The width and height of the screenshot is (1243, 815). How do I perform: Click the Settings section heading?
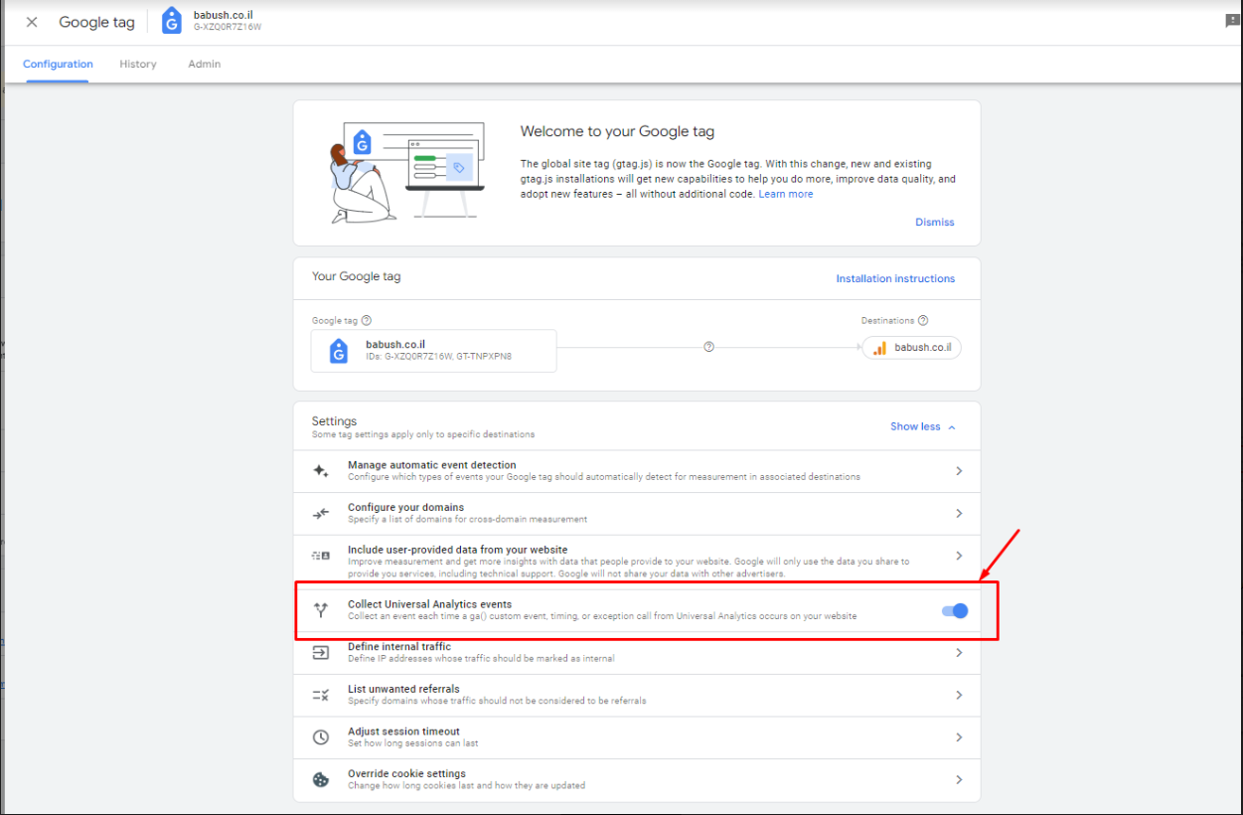334,421
